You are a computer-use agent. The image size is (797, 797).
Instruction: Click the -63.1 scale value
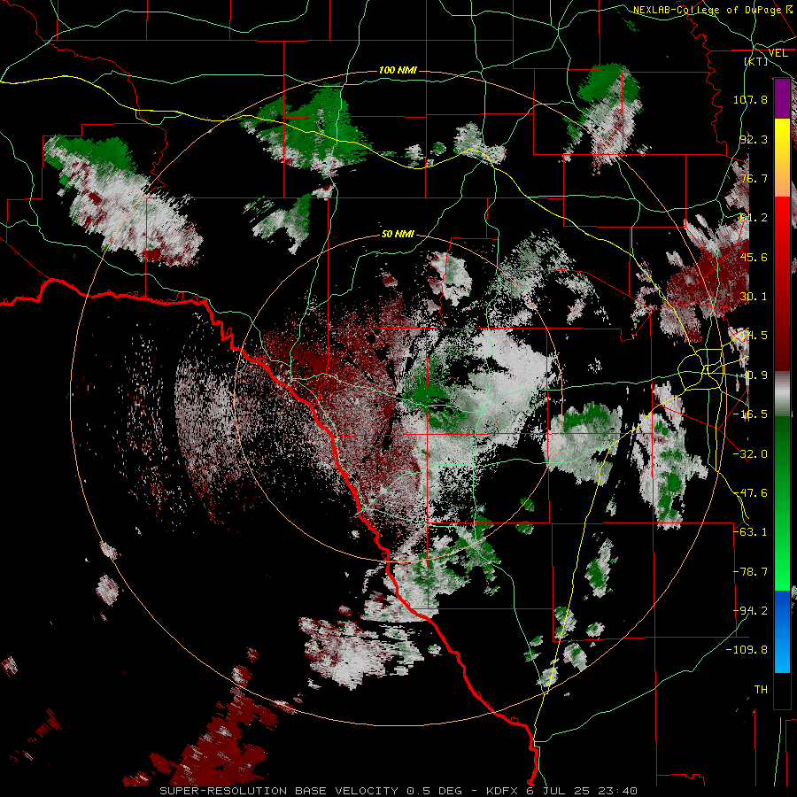750,532
